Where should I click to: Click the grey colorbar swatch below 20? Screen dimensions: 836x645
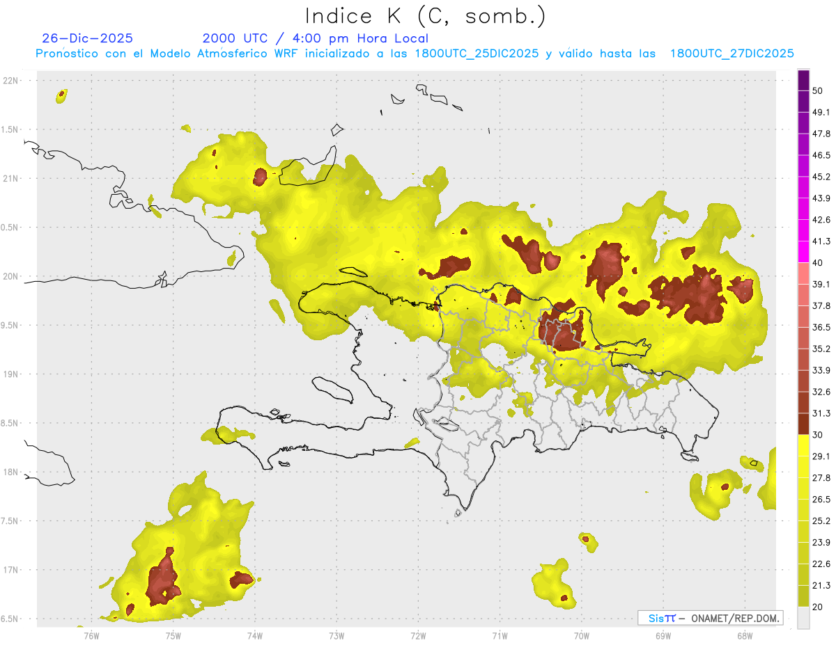tap(803, 618)
